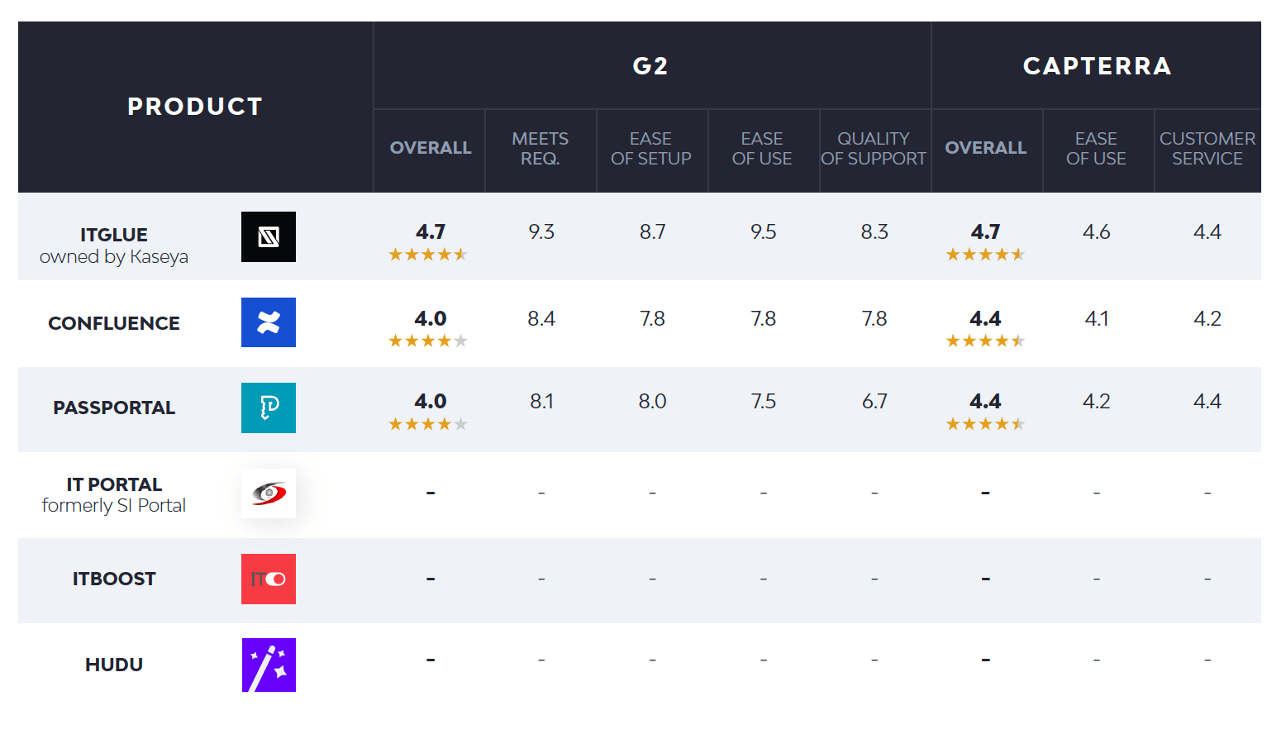
Task: Click the ITGLUE product name
Action: [114, 235]
